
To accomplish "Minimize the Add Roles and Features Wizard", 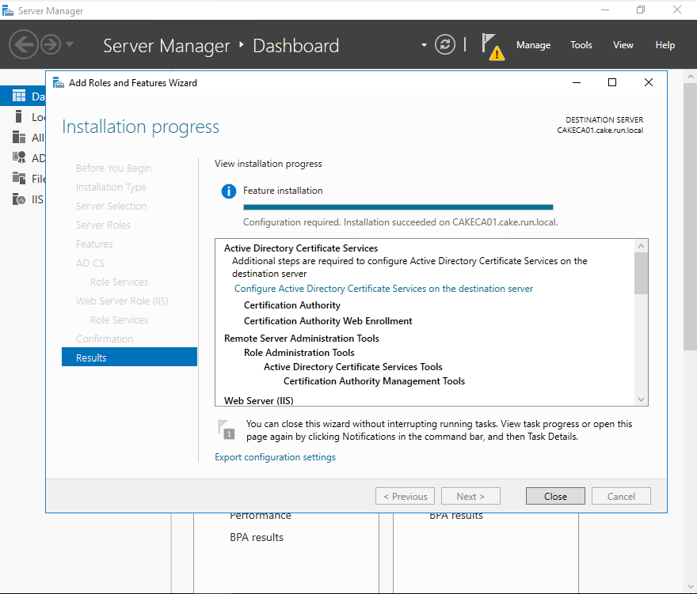I will click(577, 82).
